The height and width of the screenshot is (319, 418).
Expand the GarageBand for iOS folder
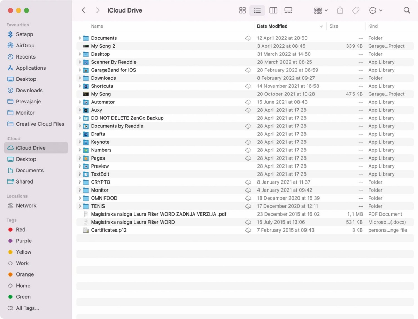coord(80,70)
